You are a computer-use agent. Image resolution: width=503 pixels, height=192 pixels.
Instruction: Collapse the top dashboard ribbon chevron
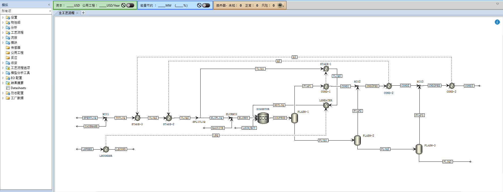pos(497,4)
